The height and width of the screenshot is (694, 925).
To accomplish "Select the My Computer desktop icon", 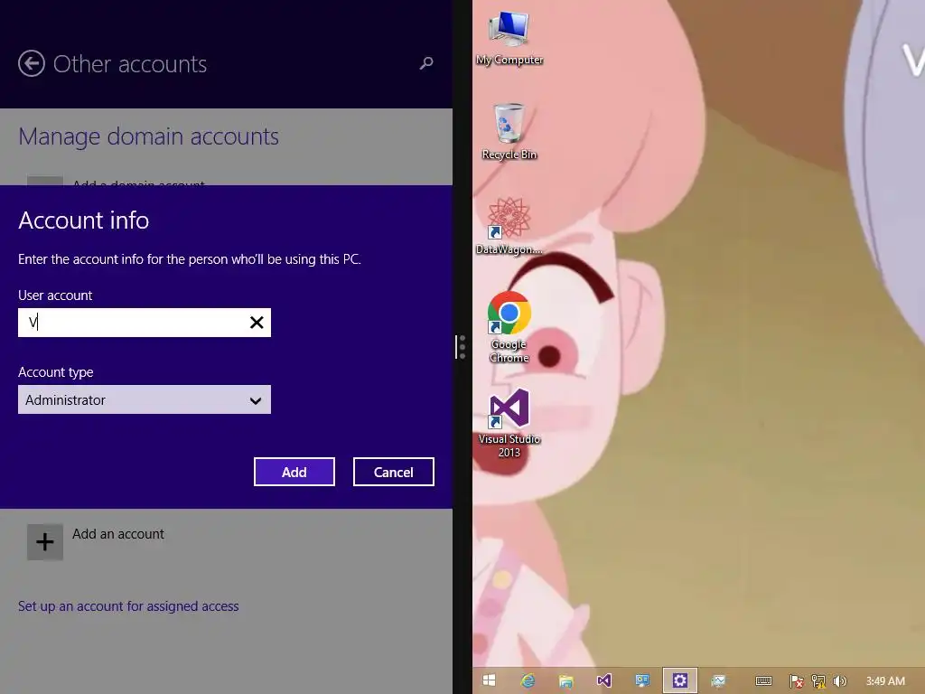I will pos(509,38).
